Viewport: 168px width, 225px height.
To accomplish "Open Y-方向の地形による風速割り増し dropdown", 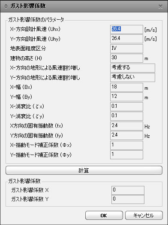I will [x=132, y=77].
